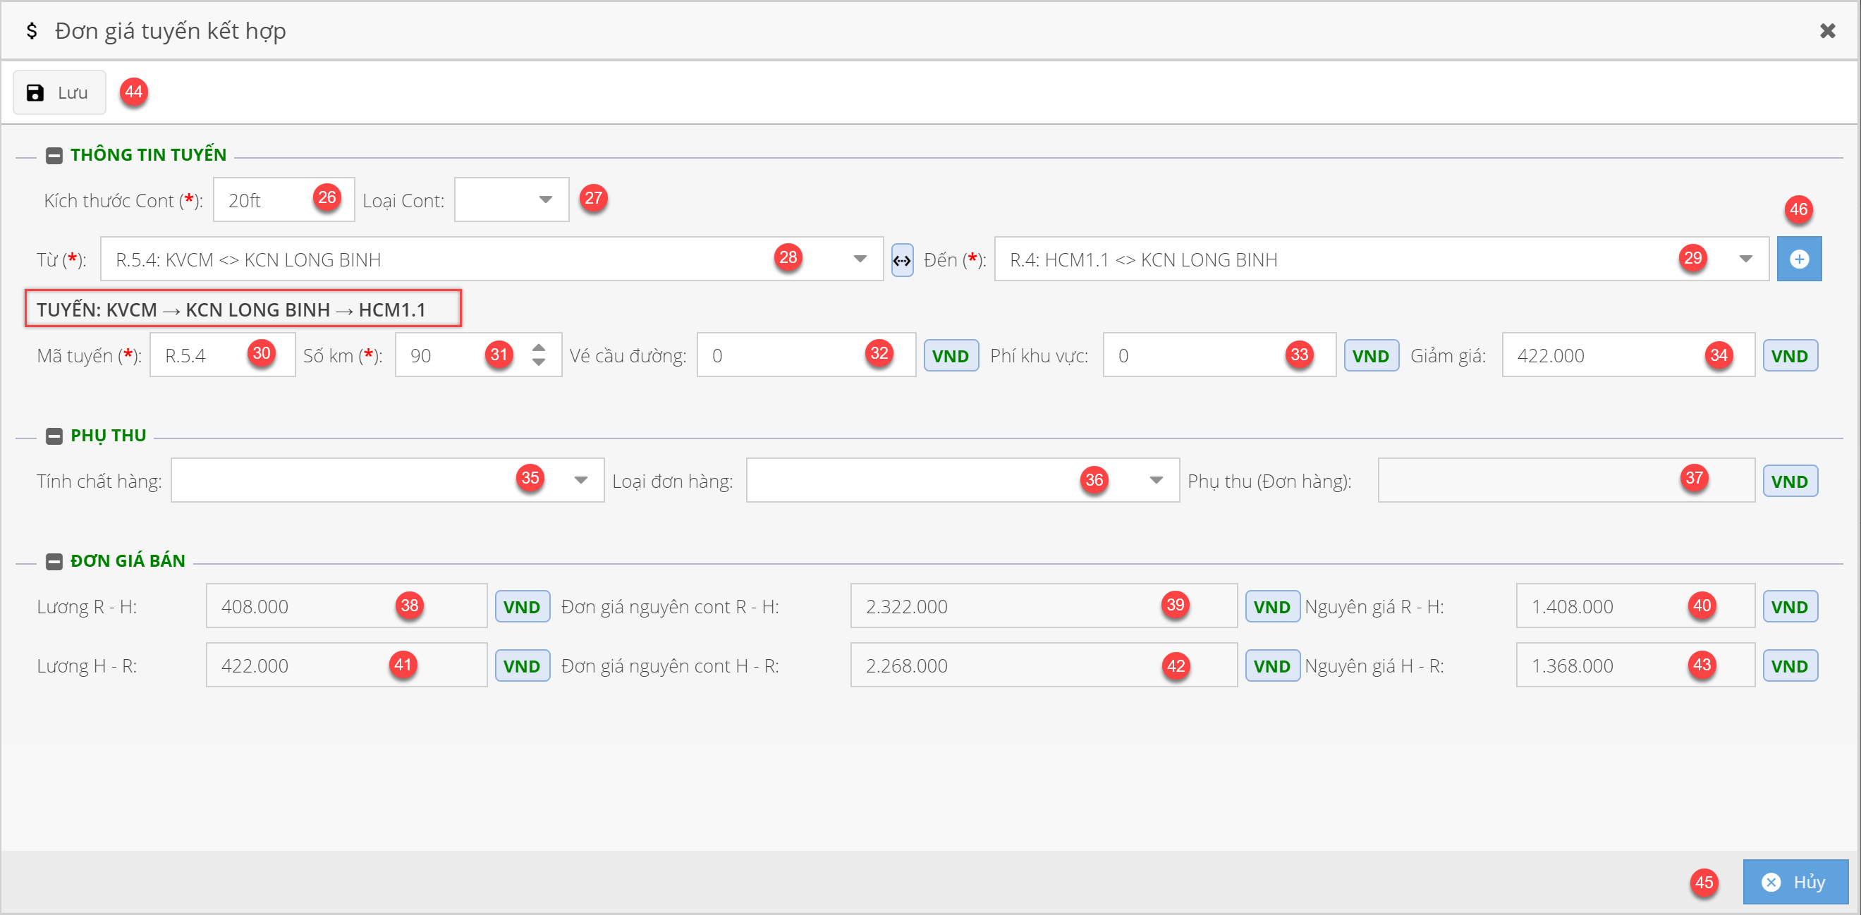This screenshot has width=1861, height=915.
Task: Click the blue plus add route button
Action: point(1798,259)
